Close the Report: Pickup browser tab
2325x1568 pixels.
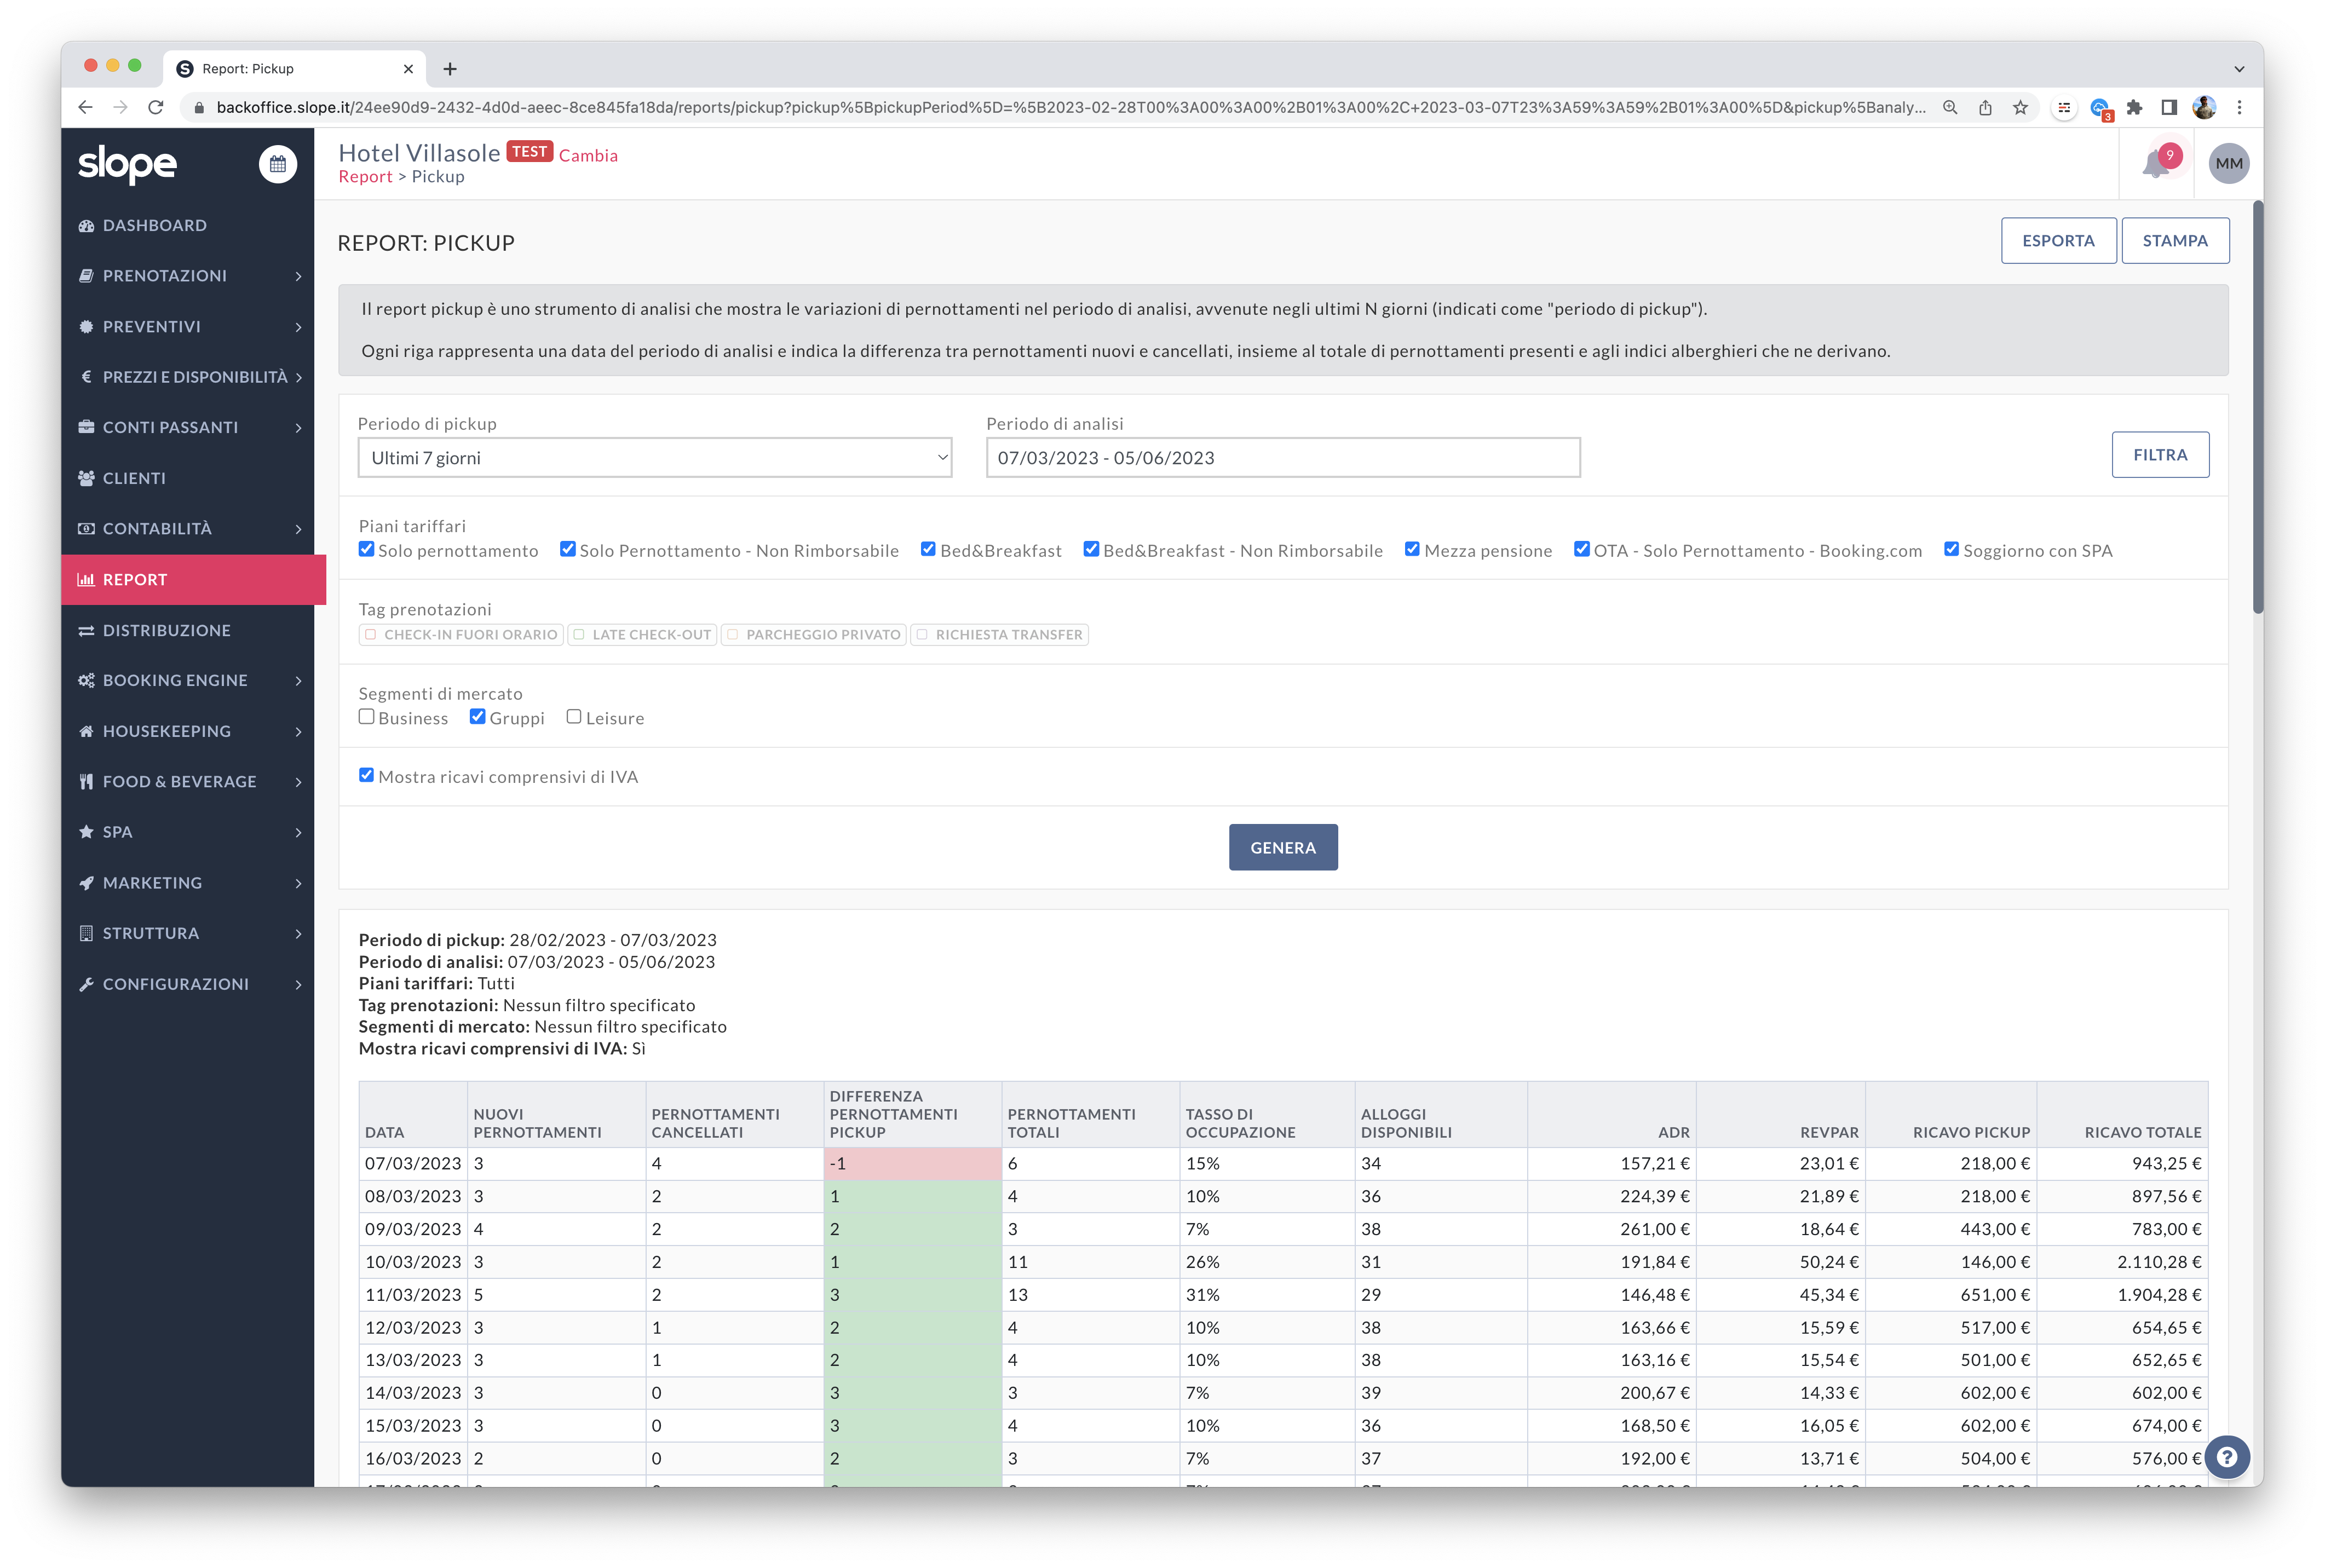coord(408,69)
